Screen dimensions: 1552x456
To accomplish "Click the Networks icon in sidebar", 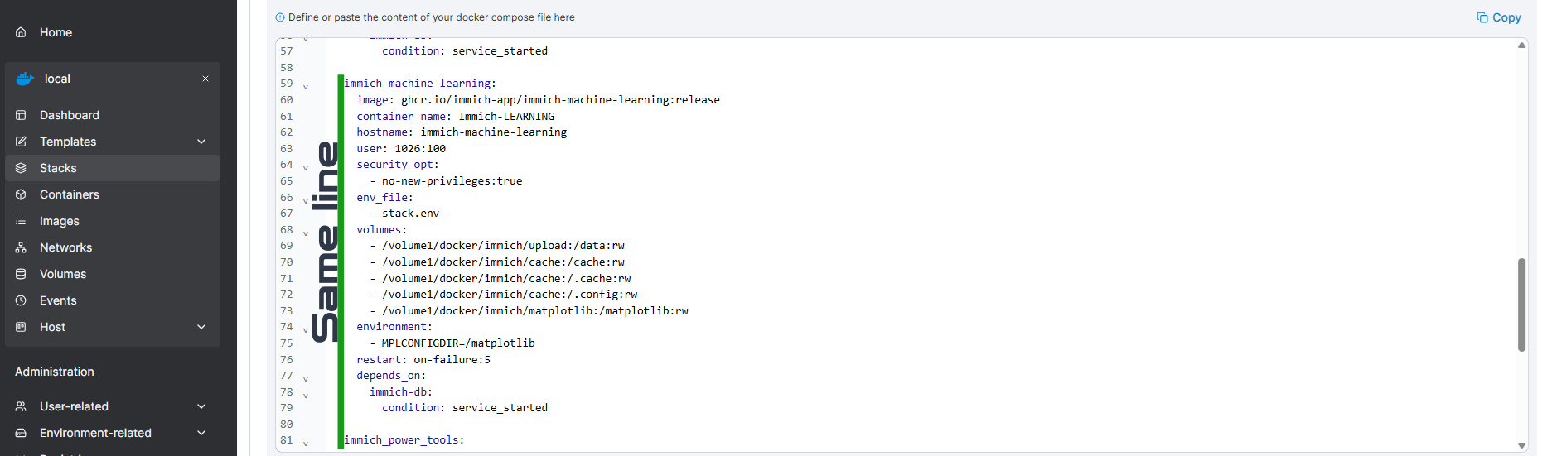I will [21, 247].
